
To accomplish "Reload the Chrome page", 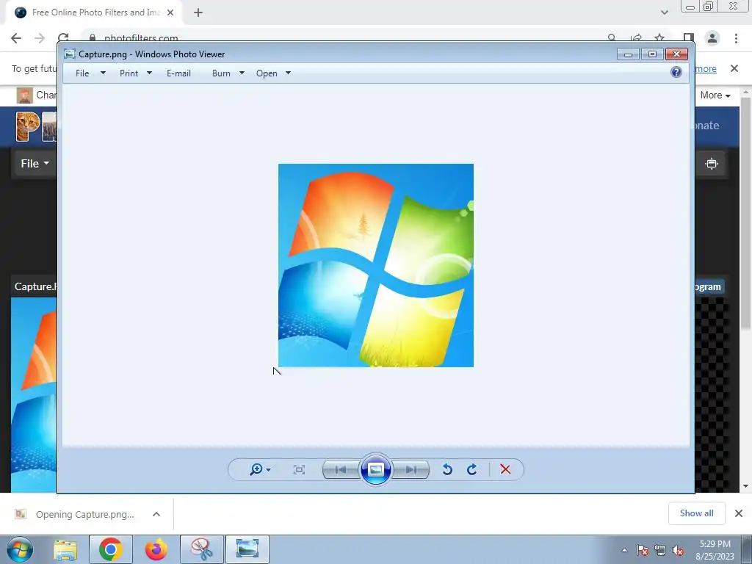I will [63, 37].
